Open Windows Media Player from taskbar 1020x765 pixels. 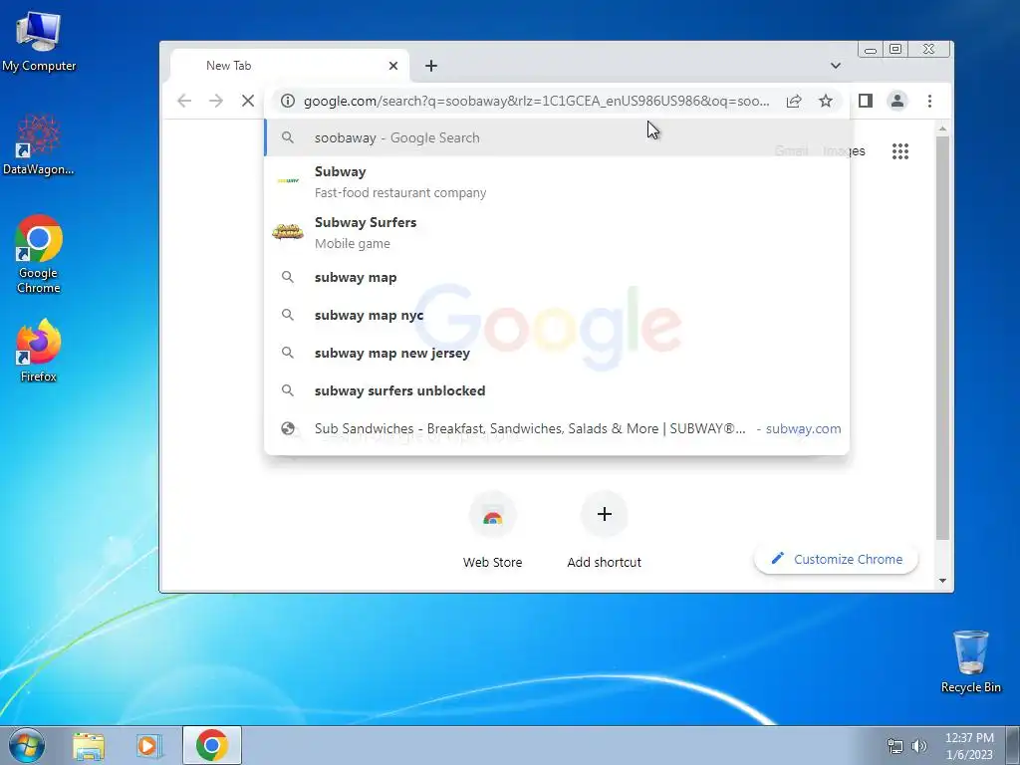pyautogui.click(x=148, y=745)
